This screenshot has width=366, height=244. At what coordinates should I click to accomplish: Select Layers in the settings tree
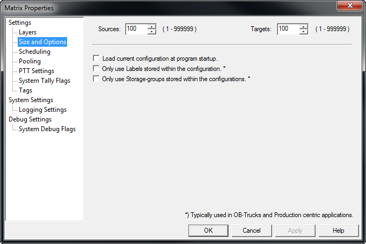click(x=27, y=32)
